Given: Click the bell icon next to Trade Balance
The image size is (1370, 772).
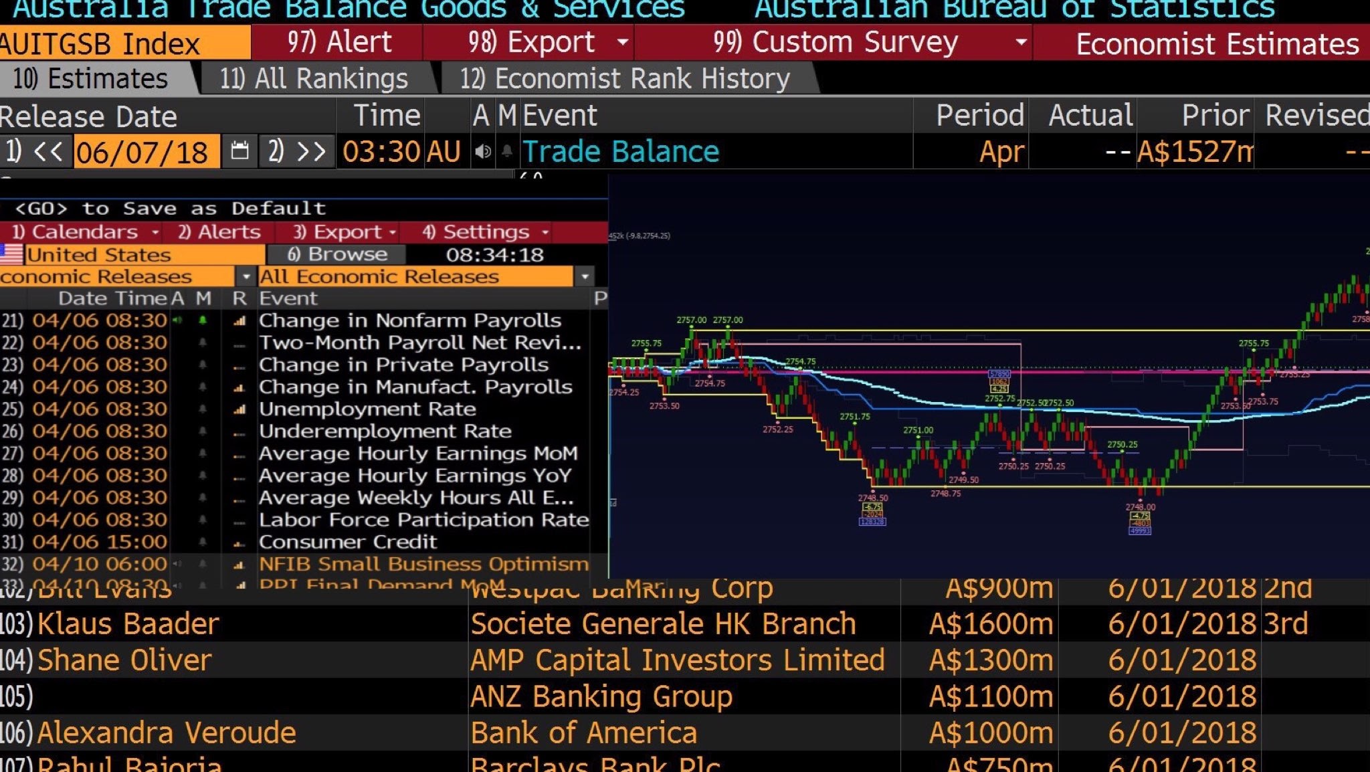Looking at the screenshot, I should coord(507,152).
